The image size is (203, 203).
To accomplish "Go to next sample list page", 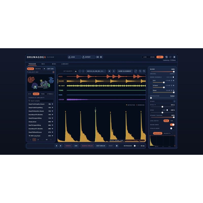I will 51,140.
